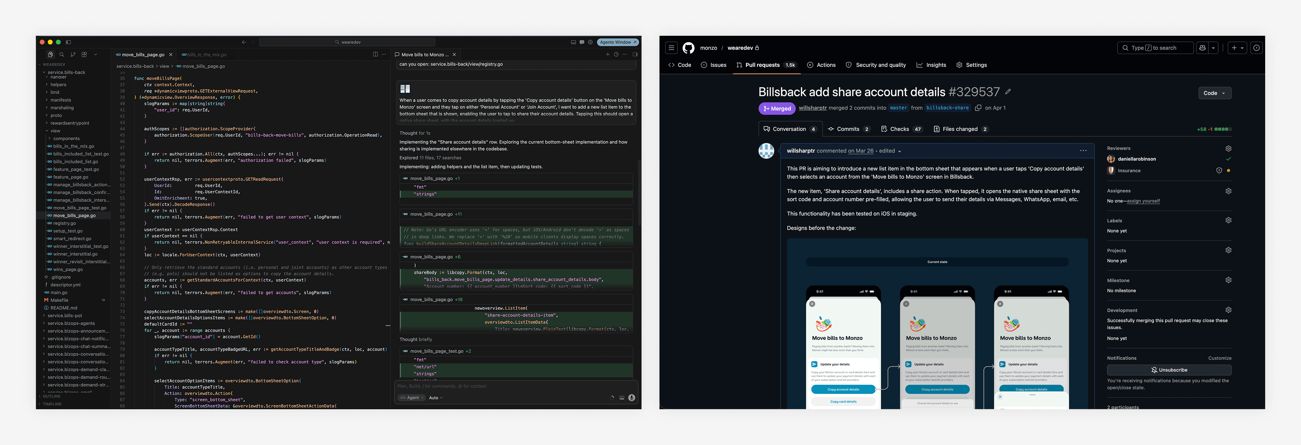
Task: Open the move_bills_page_test.go +2 diff block
Action: coord(516,351)
